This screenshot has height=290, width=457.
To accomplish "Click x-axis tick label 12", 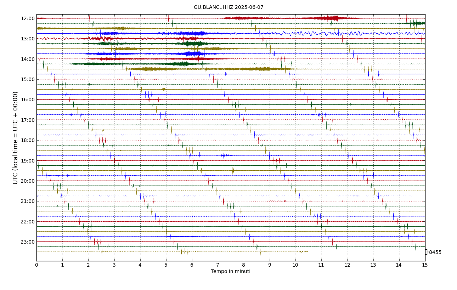I will click(x=347, y=265).
